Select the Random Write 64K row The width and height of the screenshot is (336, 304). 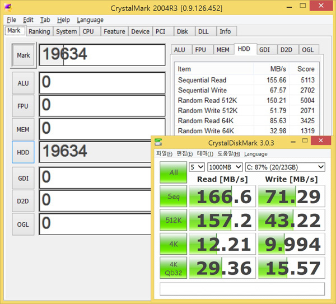[246, 130]
